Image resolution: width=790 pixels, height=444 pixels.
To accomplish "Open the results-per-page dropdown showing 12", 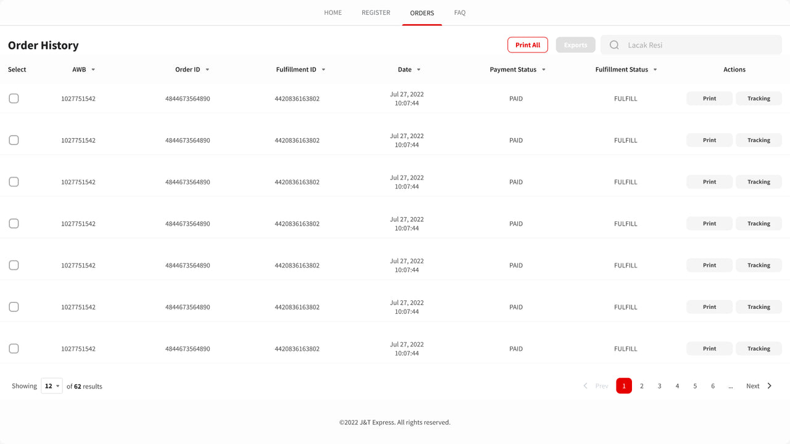I will coord(51,385).
